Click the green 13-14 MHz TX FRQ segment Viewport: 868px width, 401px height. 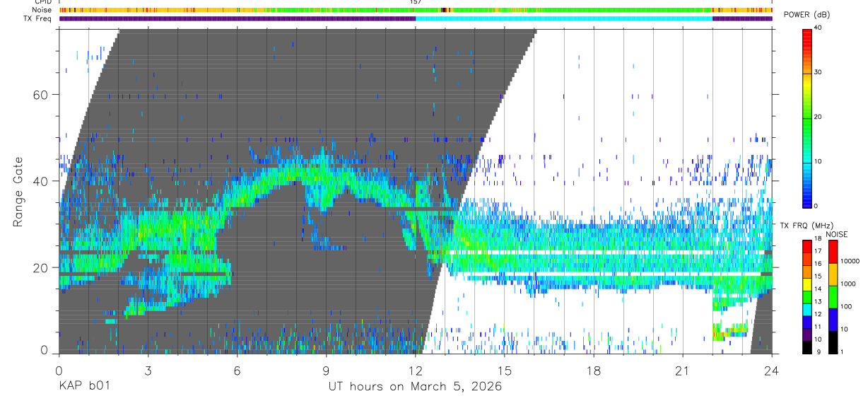coord(807,296)
